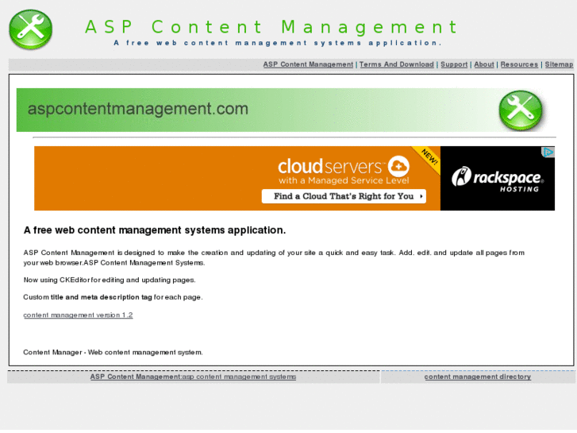Open the Sitemap link
Image resolution: width=577 pixels, height=433 pixels.
click(559, 64)
